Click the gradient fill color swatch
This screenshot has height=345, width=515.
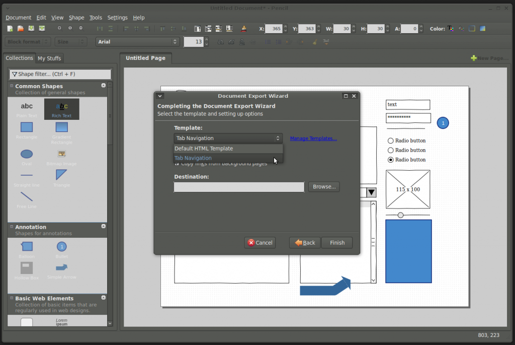click(483, 29)
